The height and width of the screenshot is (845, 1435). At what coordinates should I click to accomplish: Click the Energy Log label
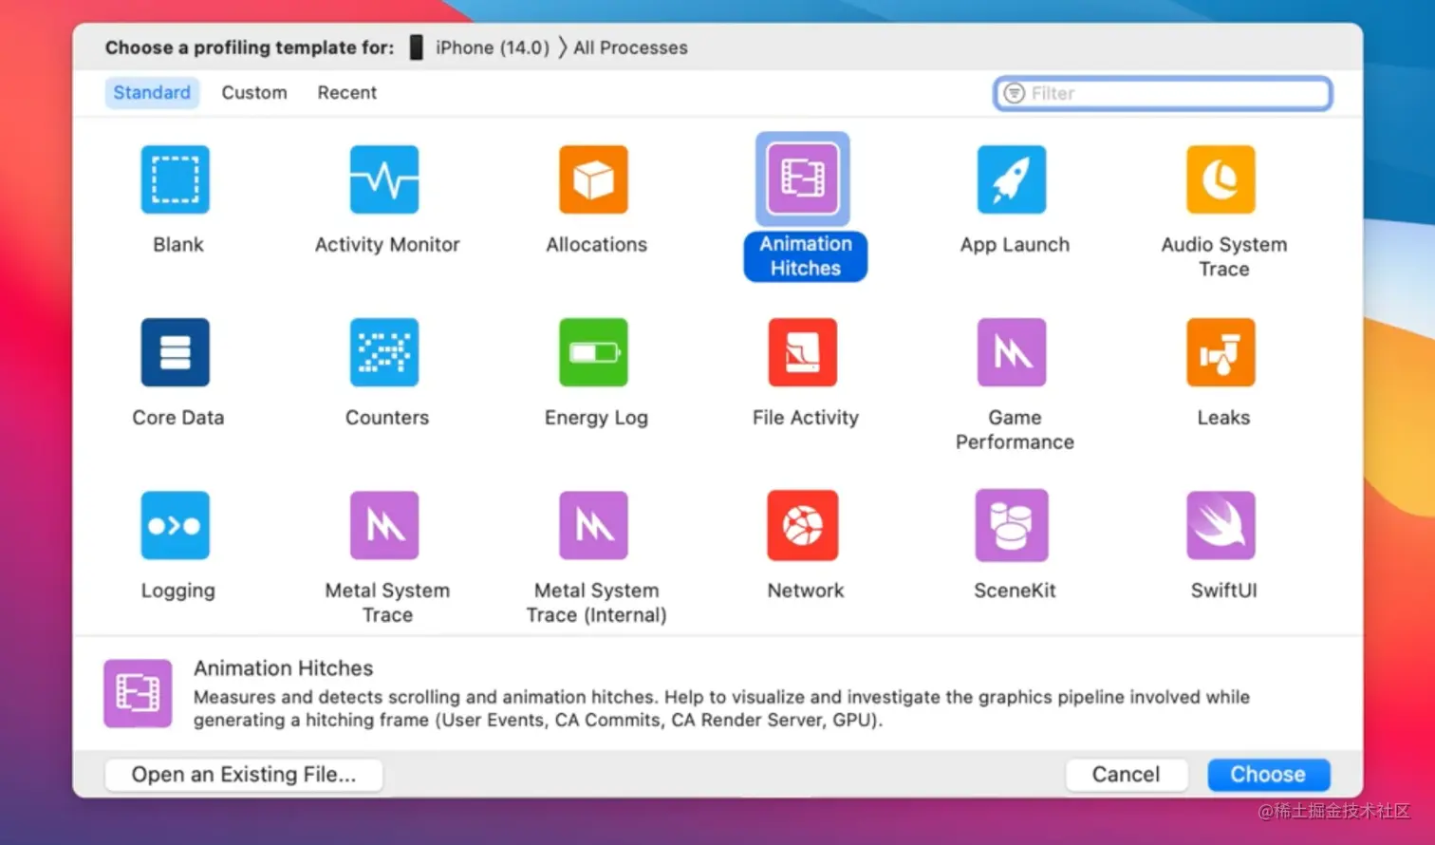click(596, 418)
